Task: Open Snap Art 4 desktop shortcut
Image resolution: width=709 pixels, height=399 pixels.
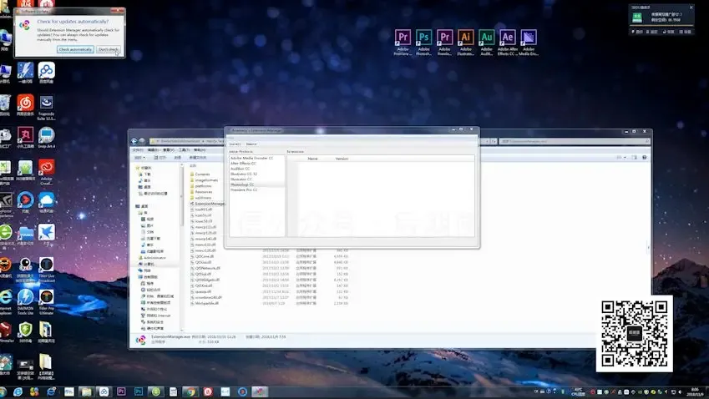Action: click(x=46, y=138)
